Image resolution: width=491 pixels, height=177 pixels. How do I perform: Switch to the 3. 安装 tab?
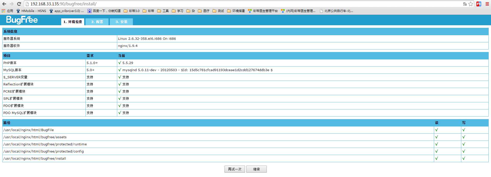[x=121, y=22]
